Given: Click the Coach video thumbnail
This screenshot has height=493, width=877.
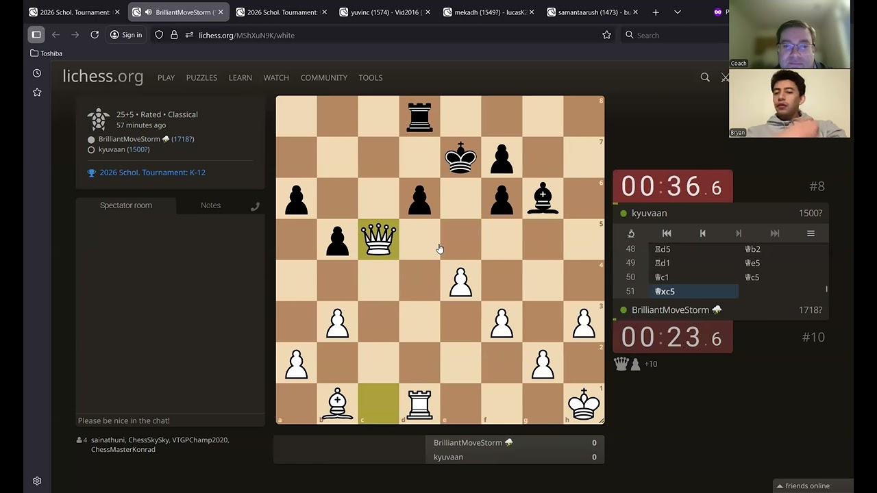Looking at the screenshot, I should [789, 34].
